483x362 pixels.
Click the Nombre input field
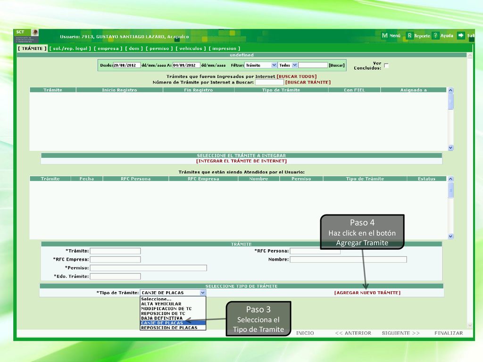(x=349, y=260)
